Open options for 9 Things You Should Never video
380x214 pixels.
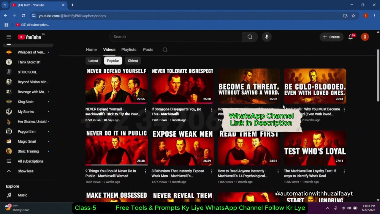pyautogui.click(x=145, y=171)
